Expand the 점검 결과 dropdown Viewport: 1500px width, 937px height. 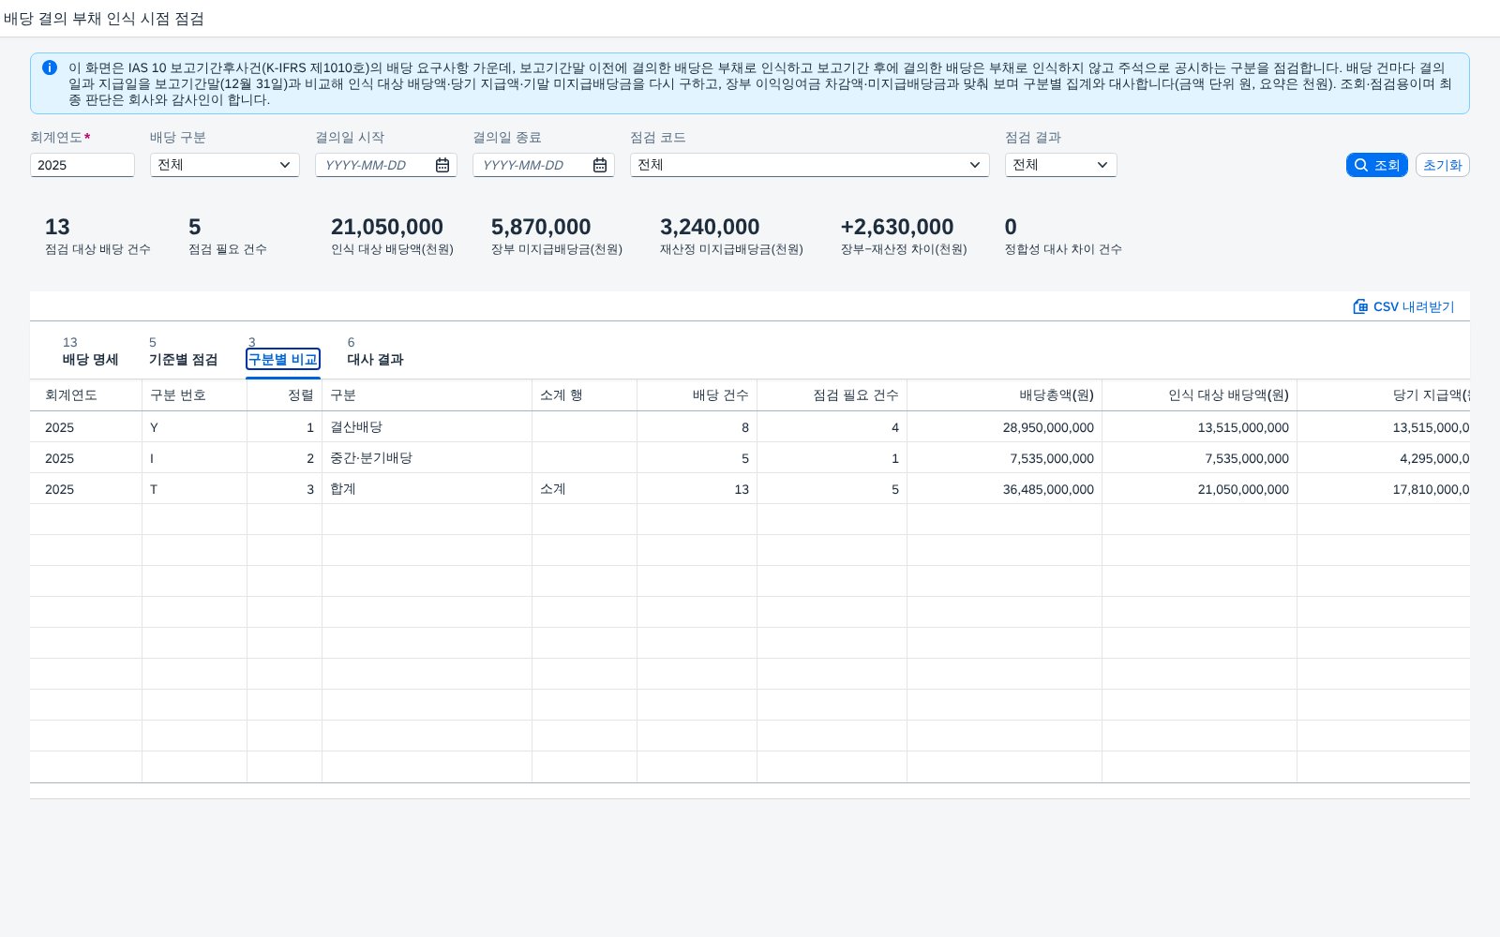click(x=1102, y=165)
